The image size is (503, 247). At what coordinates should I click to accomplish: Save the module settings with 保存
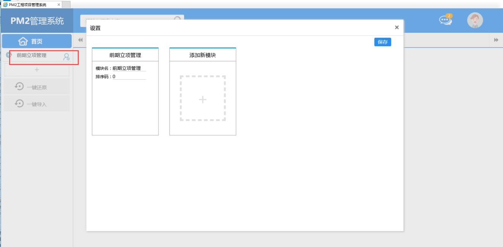[x=383, y=42]
